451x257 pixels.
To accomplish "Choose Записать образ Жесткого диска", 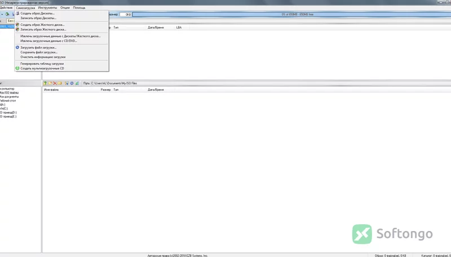I will click(61, 29).
